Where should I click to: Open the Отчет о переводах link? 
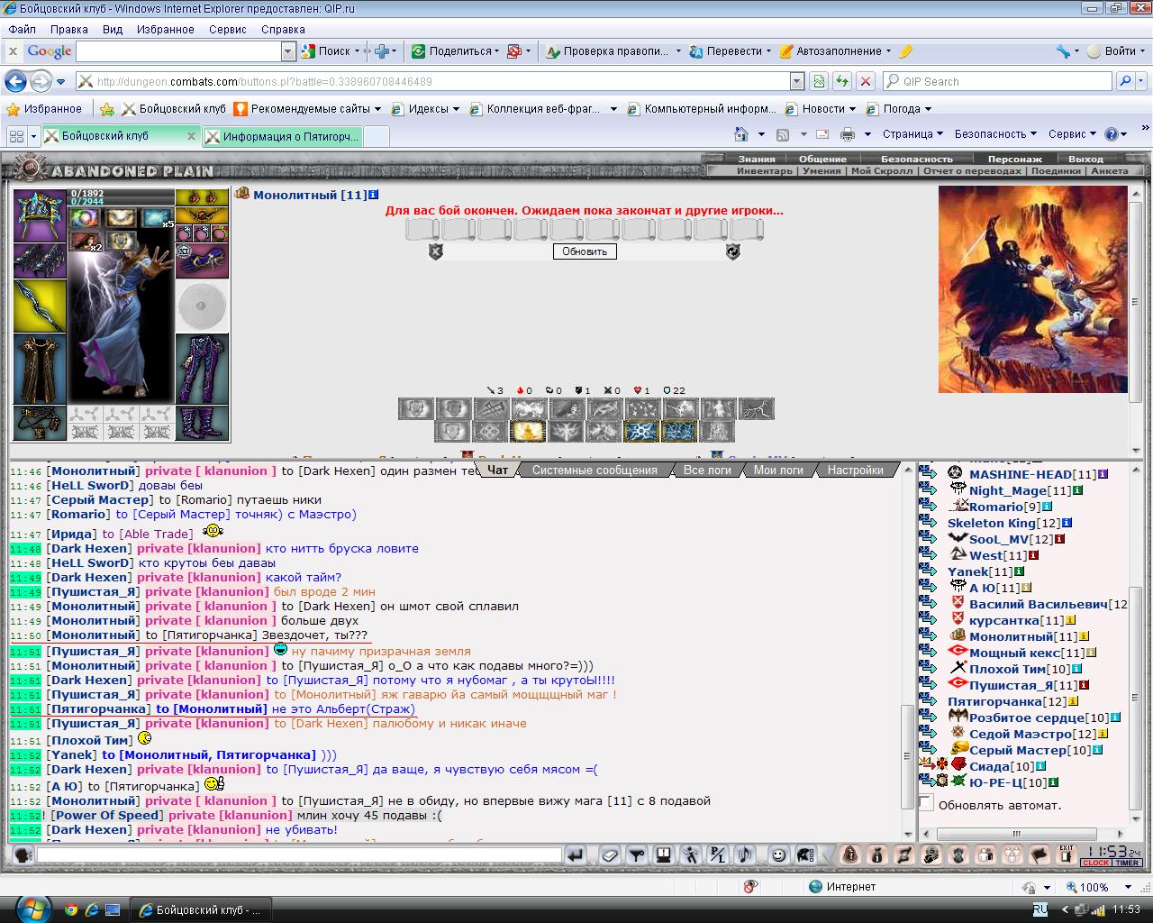972,170
